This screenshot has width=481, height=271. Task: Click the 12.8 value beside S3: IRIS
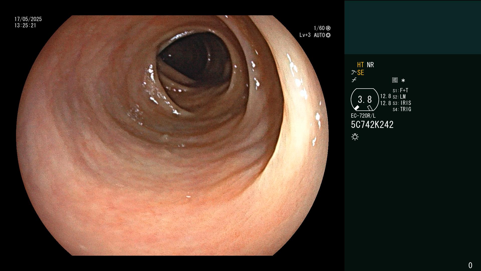(x=386, y=103)
